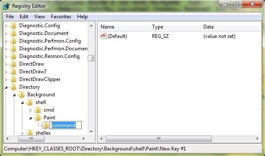Click the cmd folder icon
The image size is (265, 156).
pos(38,110)
